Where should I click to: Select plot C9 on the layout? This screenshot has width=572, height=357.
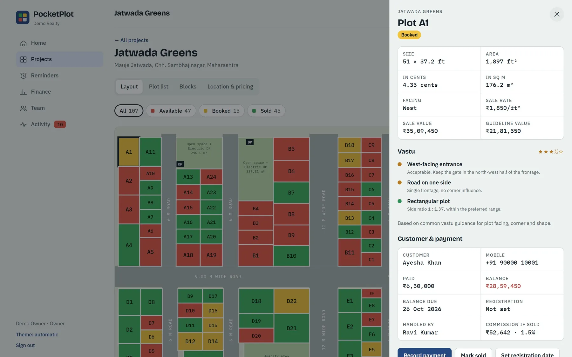[371, 145]
